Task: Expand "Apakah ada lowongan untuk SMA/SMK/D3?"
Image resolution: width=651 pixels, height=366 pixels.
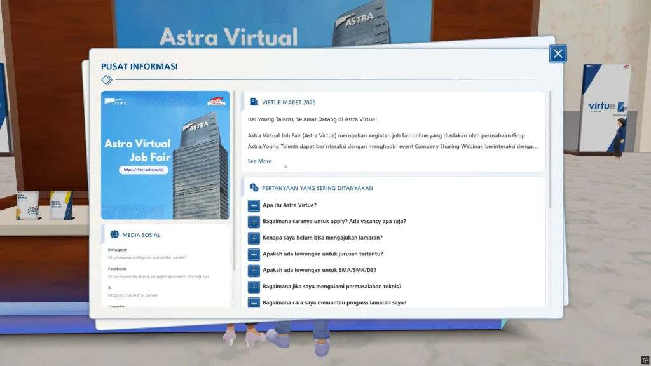Action: pos(254,270)
